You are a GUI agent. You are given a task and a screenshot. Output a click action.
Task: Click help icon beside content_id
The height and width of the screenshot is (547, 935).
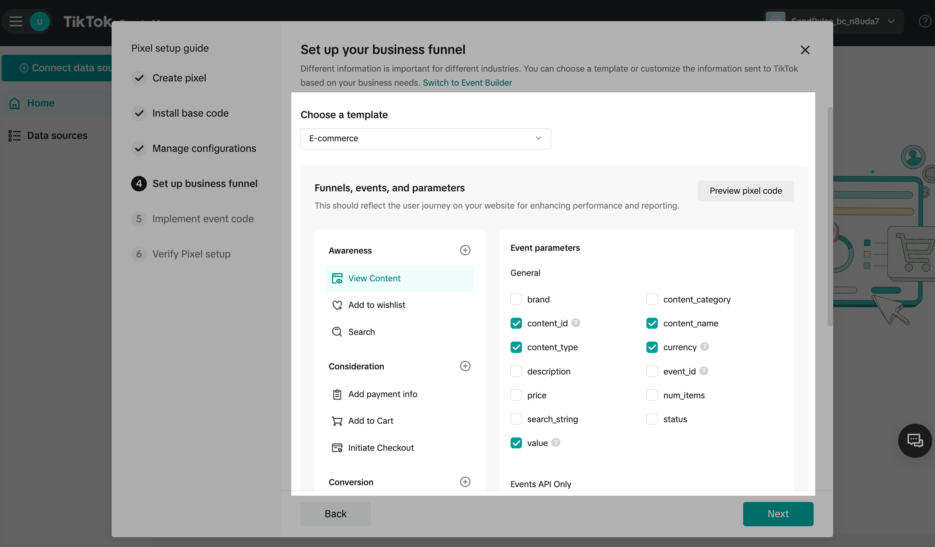(576, 323)
